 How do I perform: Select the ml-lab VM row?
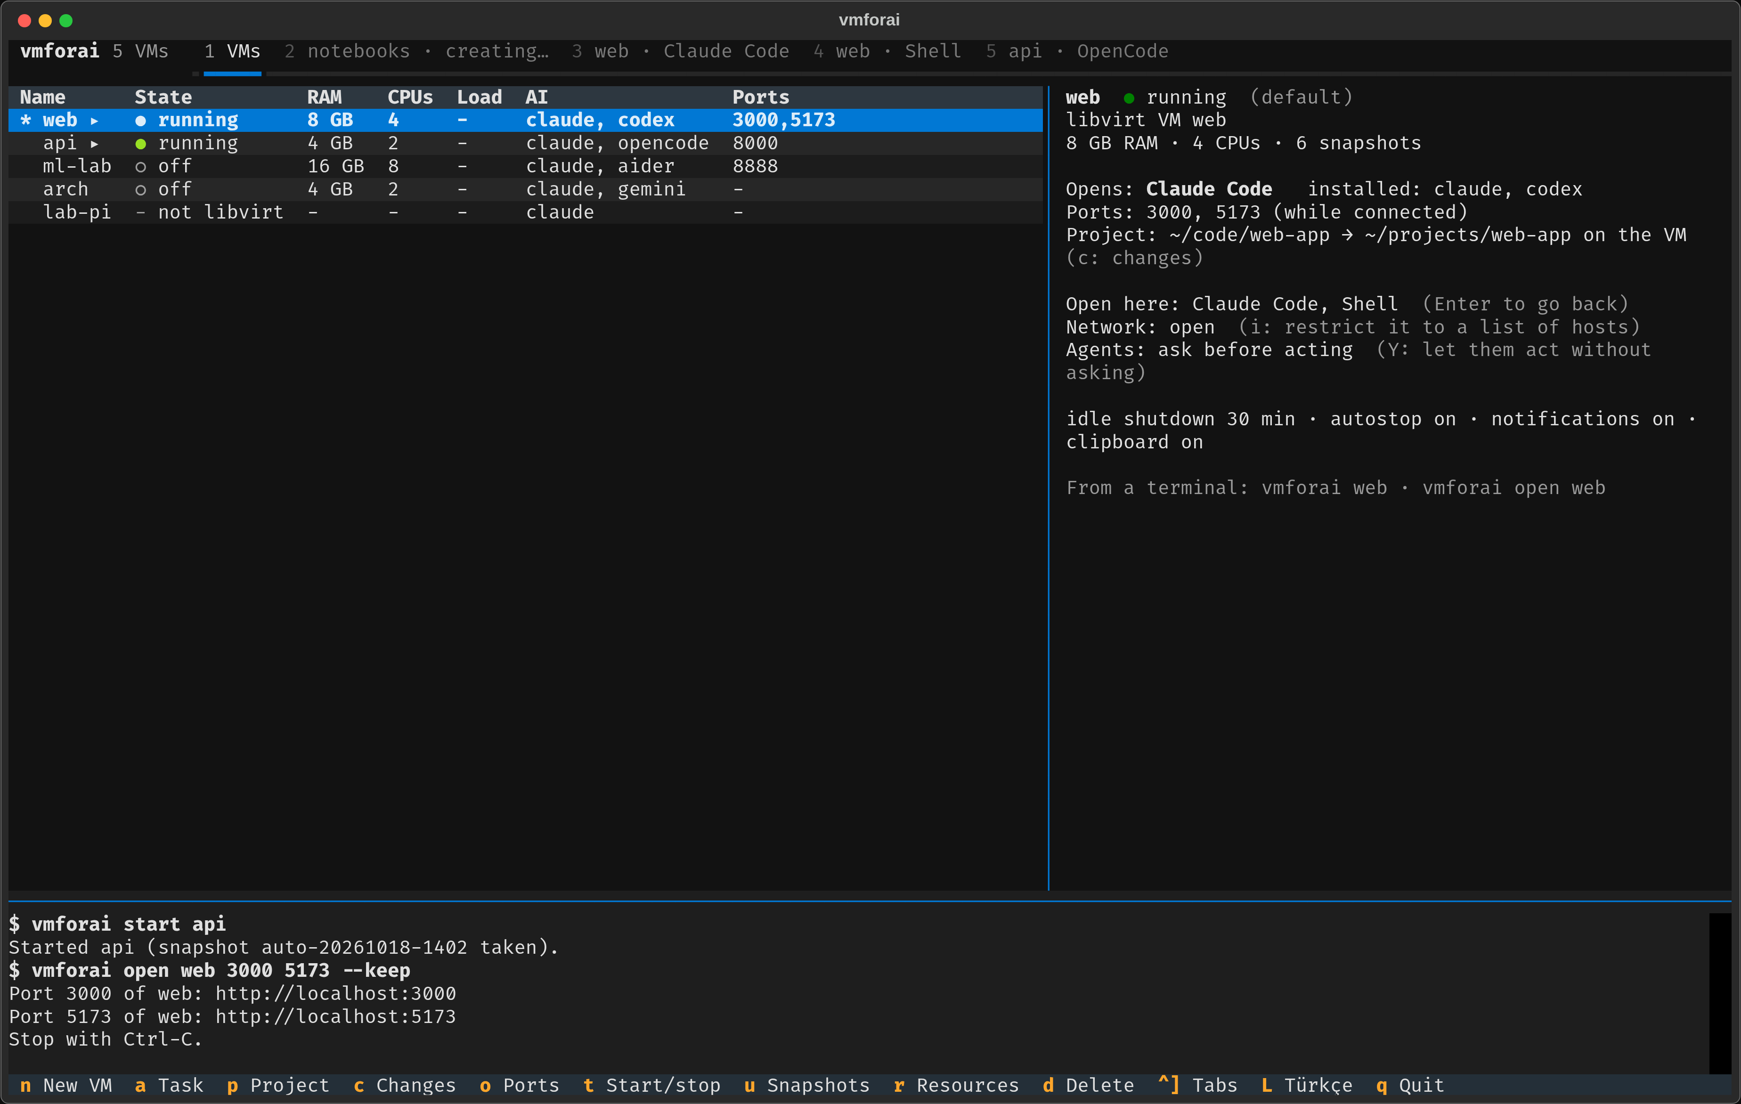[x=525, y=166]
